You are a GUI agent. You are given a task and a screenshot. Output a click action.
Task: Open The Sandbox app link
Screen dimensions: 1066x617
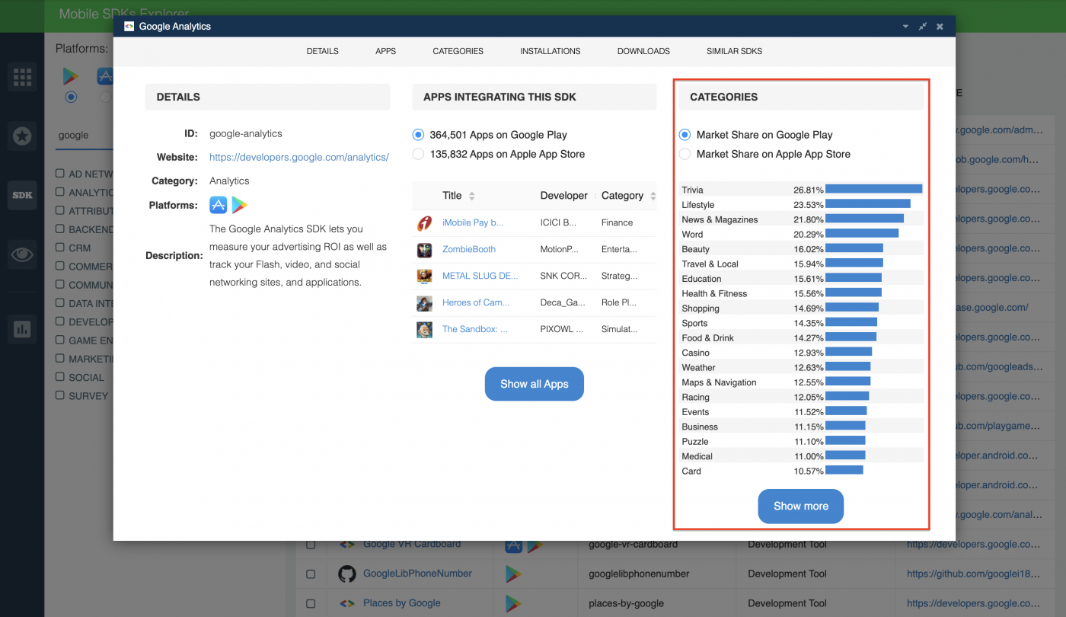475,329
